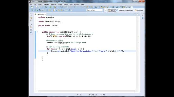Viewport: 174px width, 97px height.
Task: Click the blue sphere toolbar icon
Action: coord(113,7)
